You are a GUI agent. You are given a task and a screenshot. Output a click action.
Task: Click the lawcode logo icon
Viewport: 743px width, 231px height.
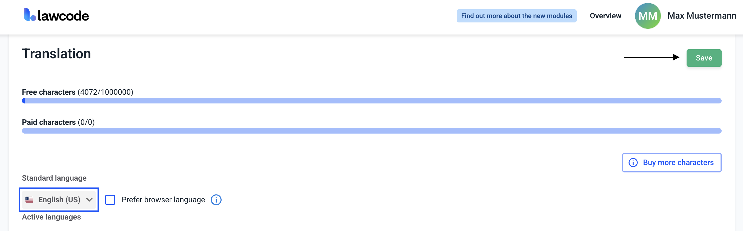(29, 15)
